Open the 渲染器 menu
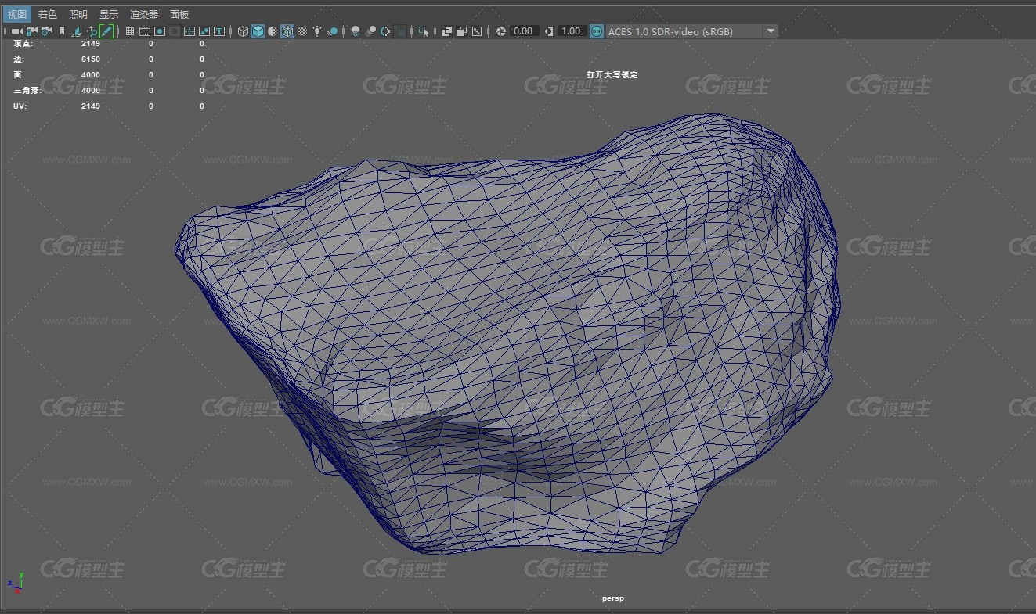This screenshot has width=1036, height=614. click(144, 14)
